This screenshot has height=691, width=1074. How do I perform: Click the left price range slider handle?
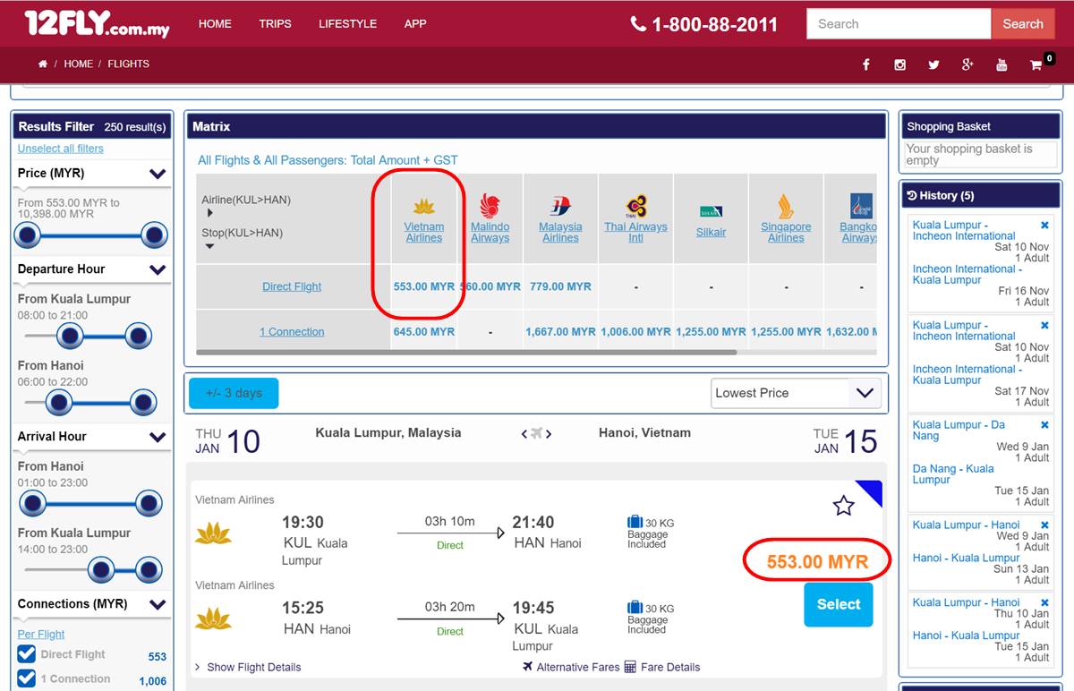point(28,236)
